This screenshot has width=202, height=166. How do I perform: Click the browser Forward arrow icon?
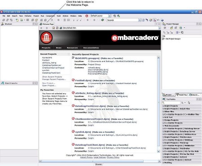47,28
